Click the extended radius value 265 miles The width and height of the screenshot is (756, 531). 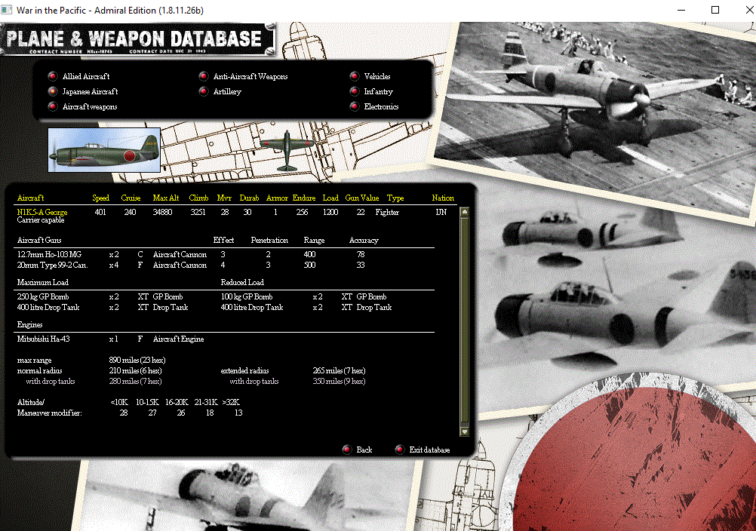pyautogui.click(x=339, y=370)
